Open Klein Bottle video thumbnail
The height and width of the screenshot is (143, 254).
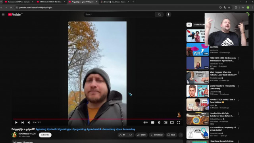point(198,132)
